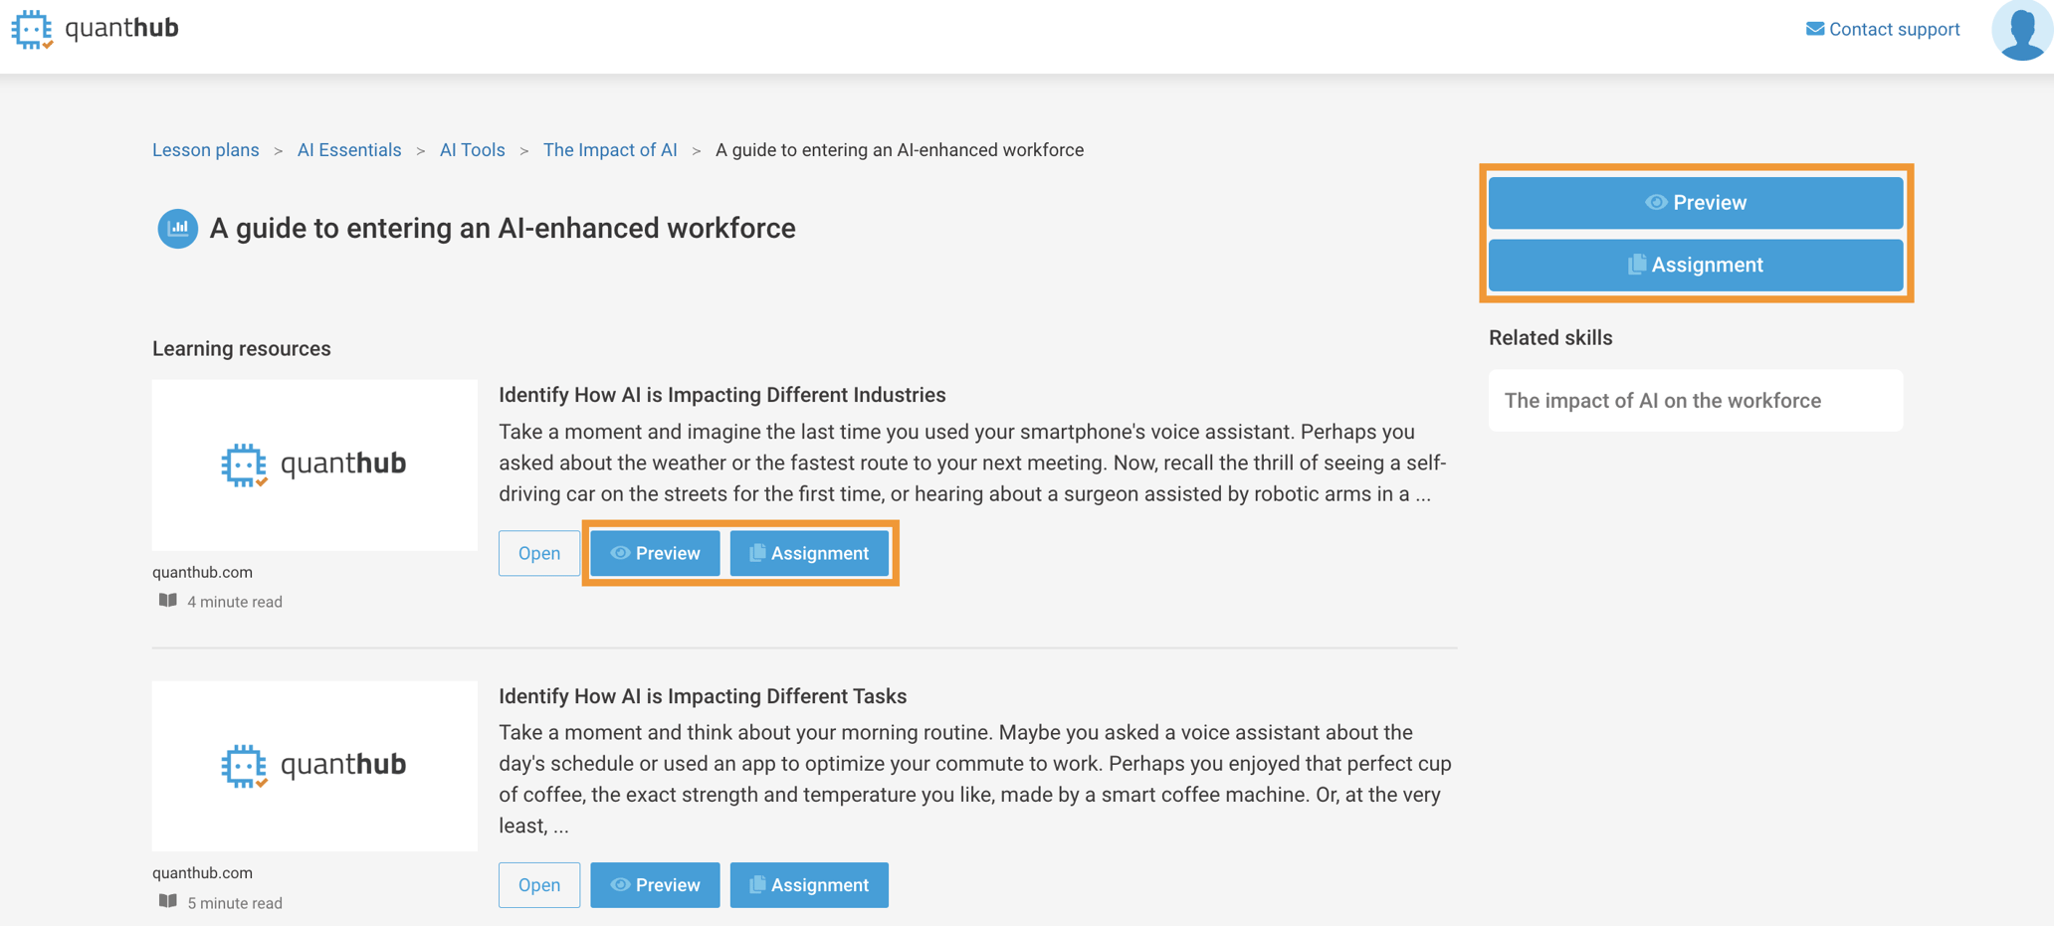Viewport: 2054px width, 926px height.
Task: Go to Lesson plans breadcrumb
Action: tap(205, 150)
